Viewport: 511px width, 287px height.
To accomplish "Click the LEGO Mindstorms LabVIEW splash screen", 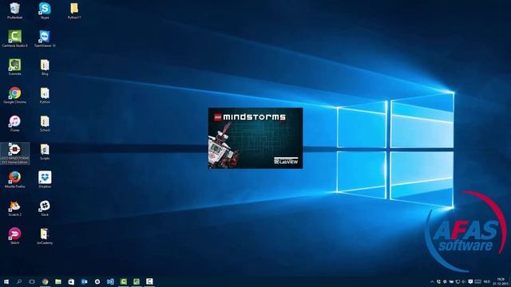I will [x=255, y=138].
